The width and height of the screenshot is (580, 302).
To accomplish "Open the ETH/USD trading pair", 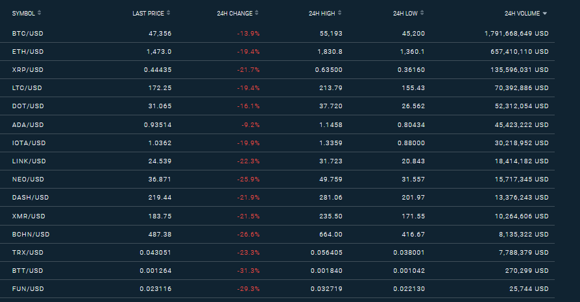I will point(28,51).
